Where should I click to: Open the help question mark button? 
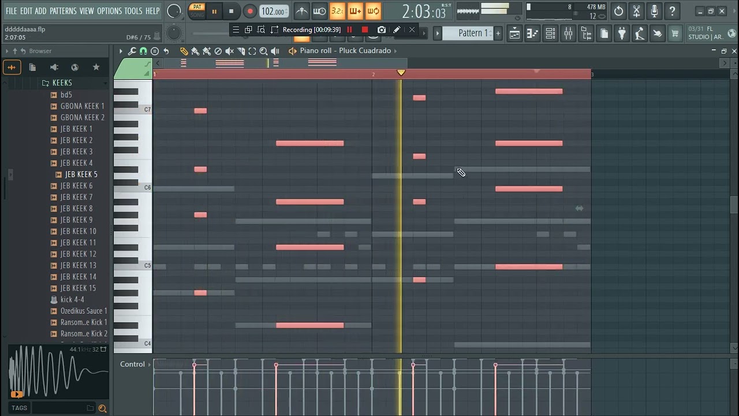tap(672, 11)
